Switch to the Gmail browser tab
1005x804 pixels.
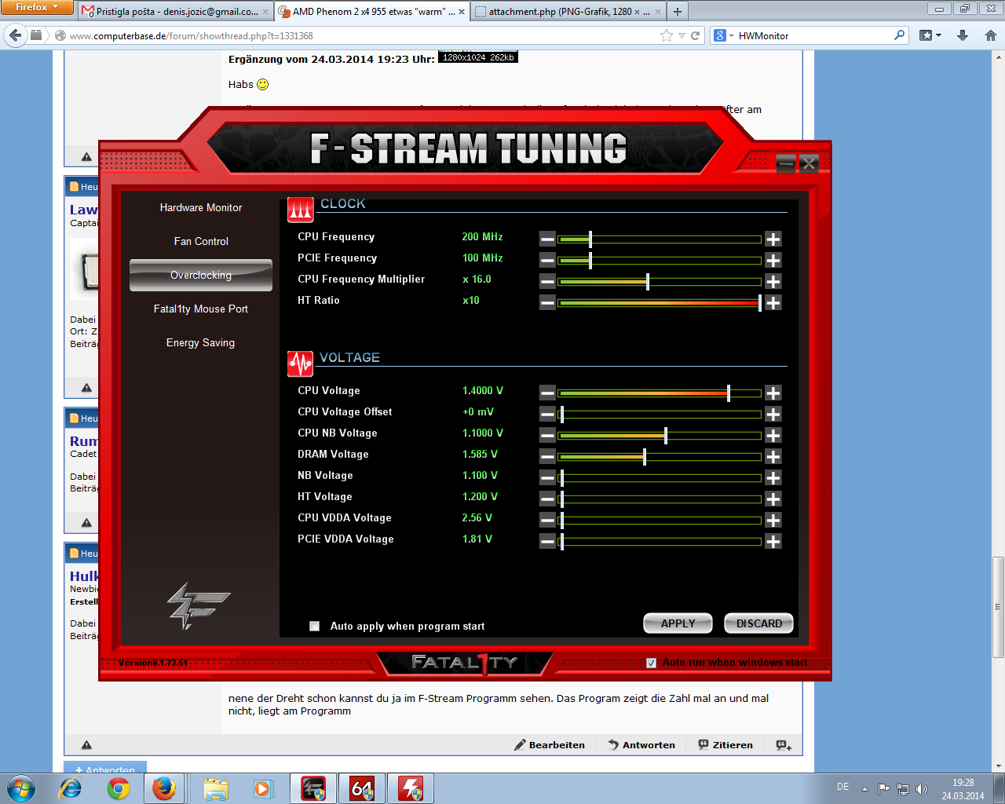click(177, 12)
